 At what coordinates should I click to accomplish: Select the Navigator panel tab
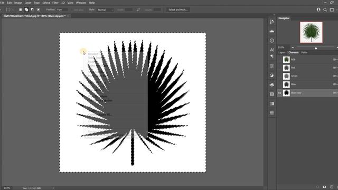[x=284, y=18]
